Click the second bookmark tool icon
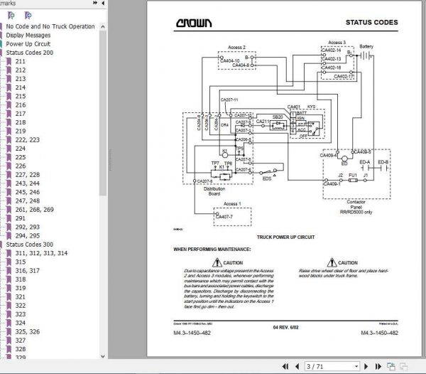426x374 pixels. click(28, 15)
